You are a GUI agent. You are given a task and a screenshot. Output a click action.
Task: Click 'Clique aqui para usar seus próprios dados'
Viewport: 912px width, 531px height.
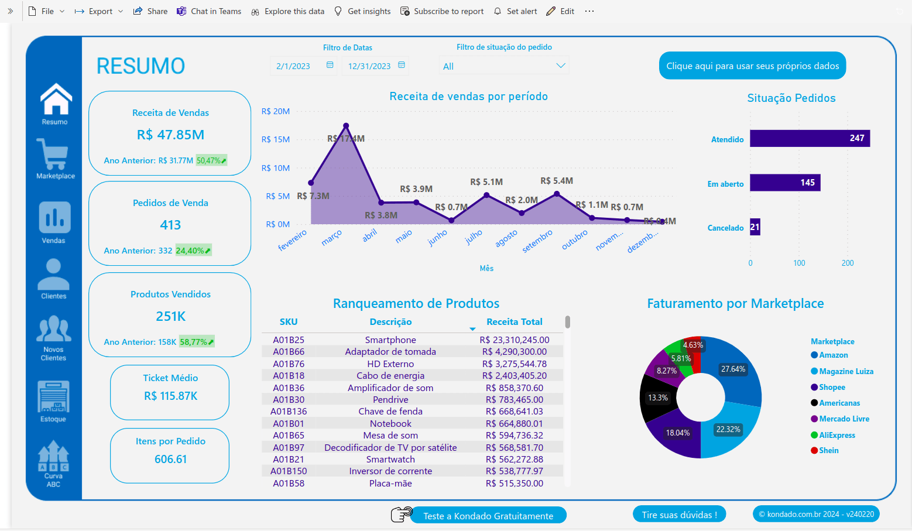coord(752,66)
